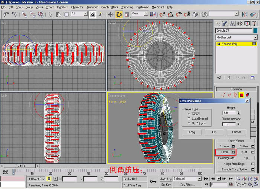
Task: Toggle the Selection Lock padlock
Action: click(x=49, y=179)
